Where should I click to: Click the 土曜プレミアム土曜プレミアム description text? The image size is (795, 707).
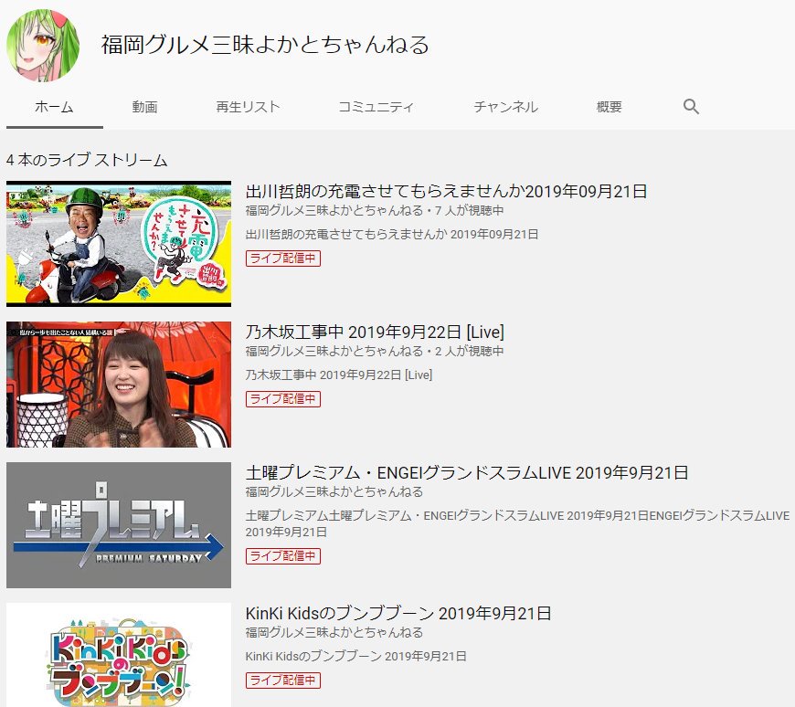coord(517,524)
